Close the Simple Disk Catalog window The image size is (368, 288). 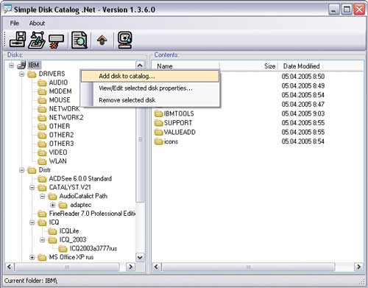(x=359, y=10)
